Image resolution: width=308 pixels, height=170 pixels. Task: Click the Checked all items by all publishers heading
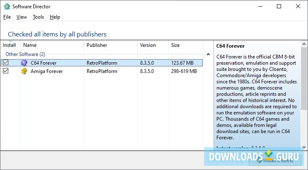pos(57,34)
